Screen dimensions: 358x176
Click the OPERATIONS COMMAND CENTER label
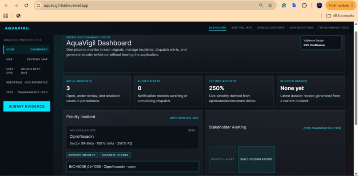(x=88, y=37)
